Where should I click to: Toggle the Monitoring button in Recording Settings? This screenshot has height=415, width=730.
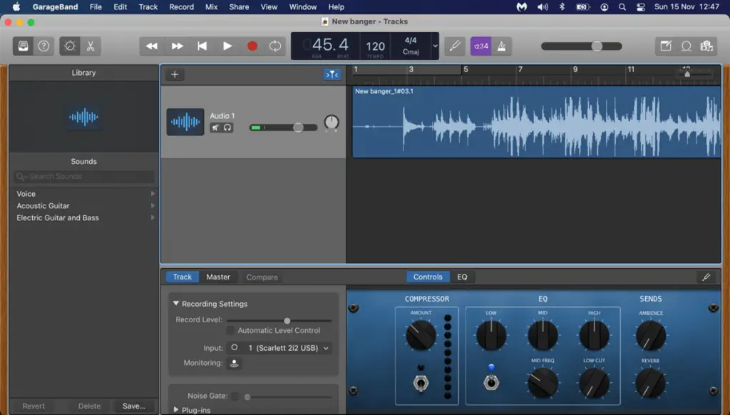(x=234, y=363)
